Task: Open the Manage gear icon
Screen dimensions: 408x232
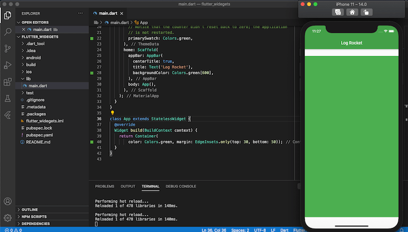Action: [7, 218]
